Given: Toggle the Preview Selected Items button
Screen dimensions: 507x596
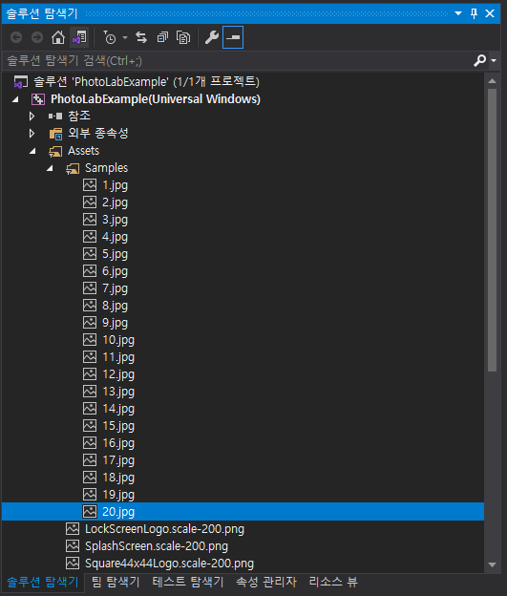Looking at the screenshot, I should pyautogui.click(x=233, y=37).
